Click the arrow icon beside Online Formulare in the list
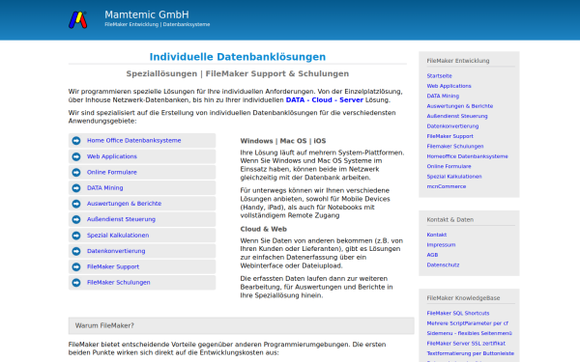The image size is (580, 362). coord(76,173)
